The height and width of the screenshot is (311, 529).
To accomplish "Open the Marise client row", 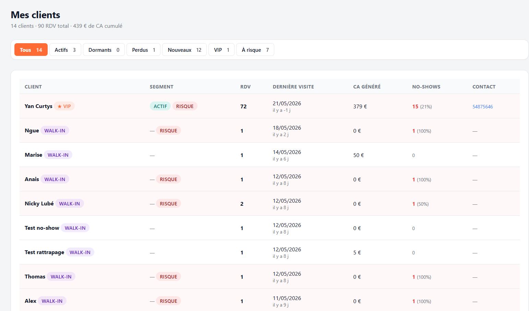I will (269, 155).
